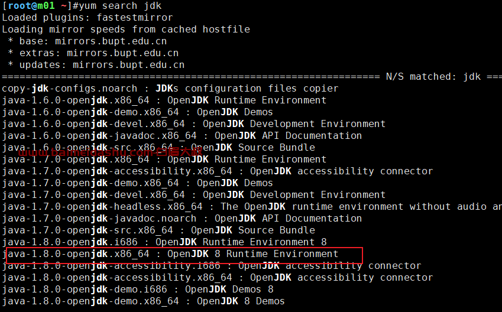Click java-1.6.0-openjdk-javadoc.x86_64 API Documentation line
This screenshot has width=502, height=312.
click(182, 136)
